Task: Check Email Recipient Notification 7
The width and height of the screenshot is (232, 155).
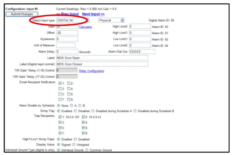Action: coord(60,99)
